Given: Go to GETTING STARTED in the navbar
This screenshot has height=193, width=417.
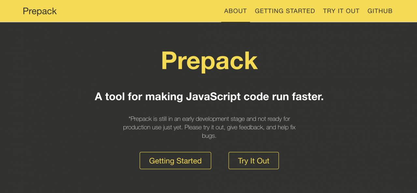Looking at the screenshot, I should 285,11.
